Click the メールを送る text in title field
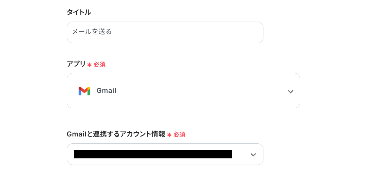Viewport: 365px width, 180px height. pyautogui.click(x=92, y=32)
